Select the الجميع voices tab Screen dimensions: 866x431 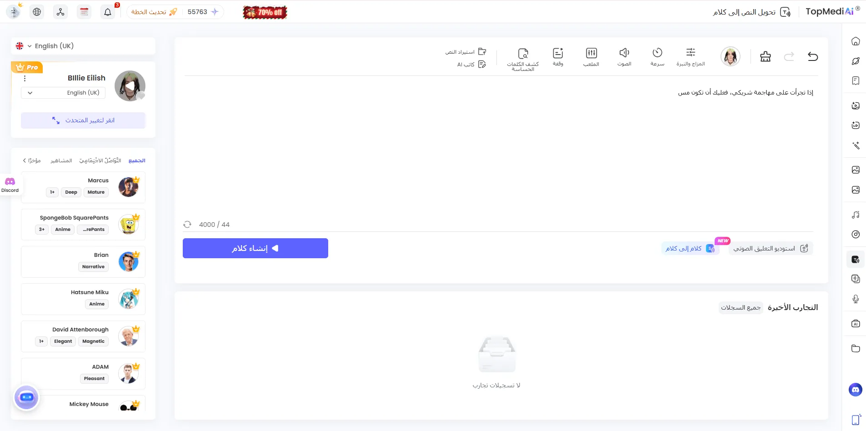pos(137,160)
